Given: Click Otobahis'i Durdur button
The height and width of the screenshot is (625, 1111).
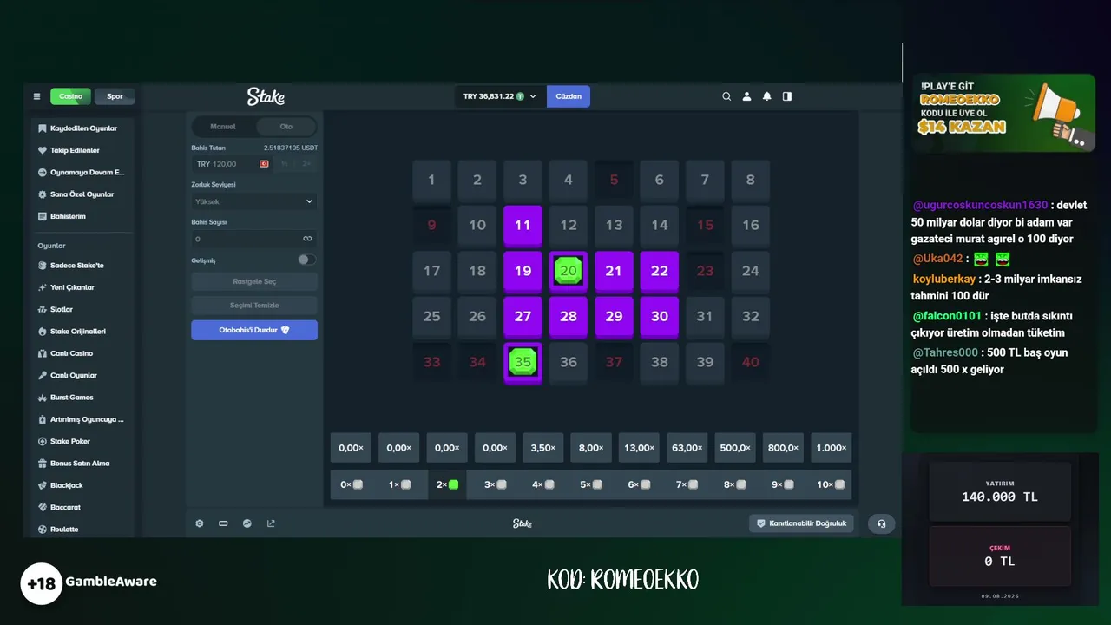Looking at the screenshot, I should click(x=254, y=330).
